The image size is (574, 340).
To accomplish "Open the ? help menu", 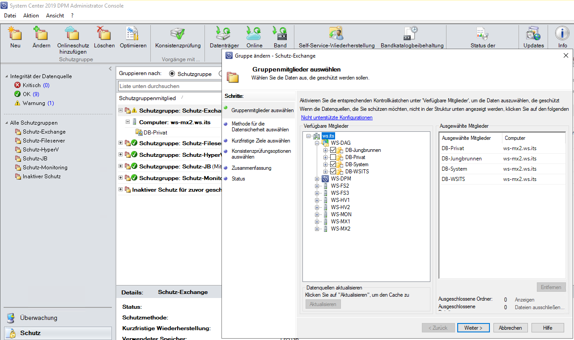I will [x=72, y=16].
